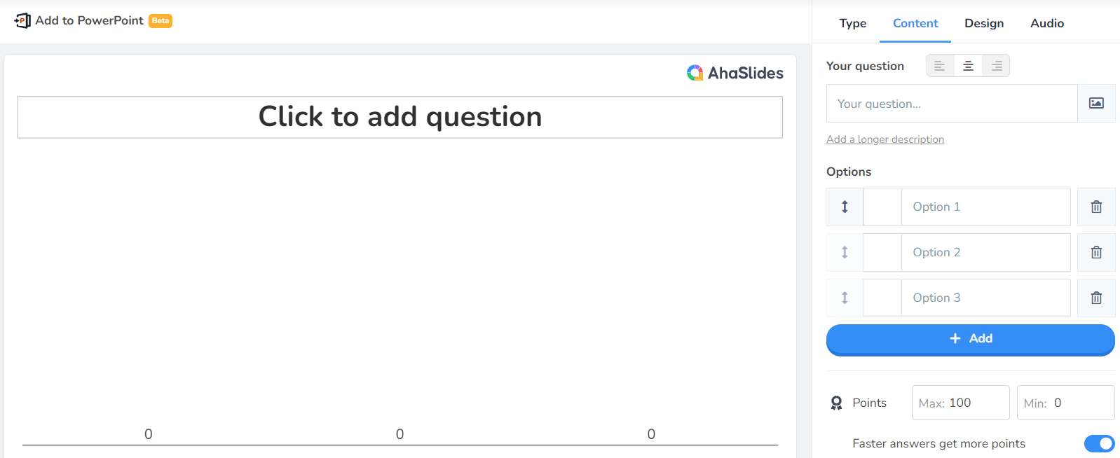Open the image picker beside the question field
This screenshot has height=458, width=1120.
[1095, 103]
